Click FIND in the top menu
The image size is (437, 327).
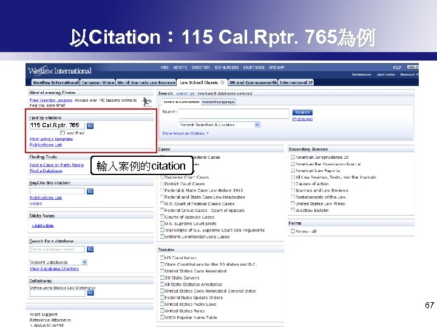coord(164,68)
